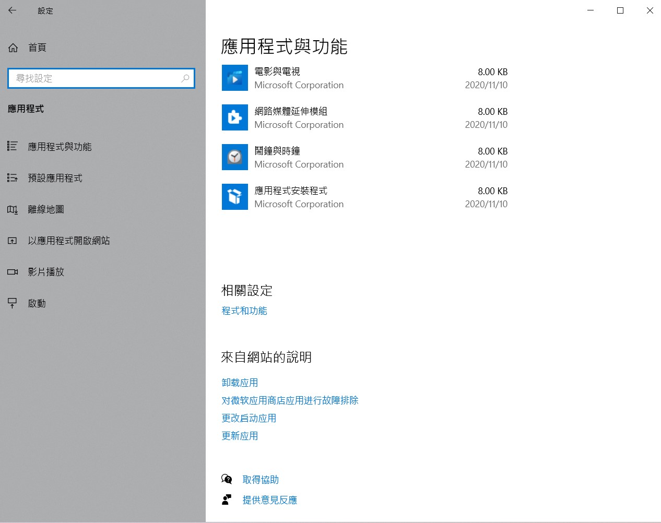Screen dimensions: 661x523
Task: Click the 取得協助 help chat icon
Action: (x=227, y=479)
